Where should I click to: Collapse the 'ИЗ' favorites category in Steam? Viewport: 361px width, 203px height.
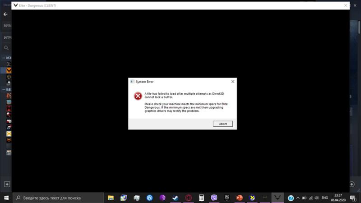[x=4, y=58]
